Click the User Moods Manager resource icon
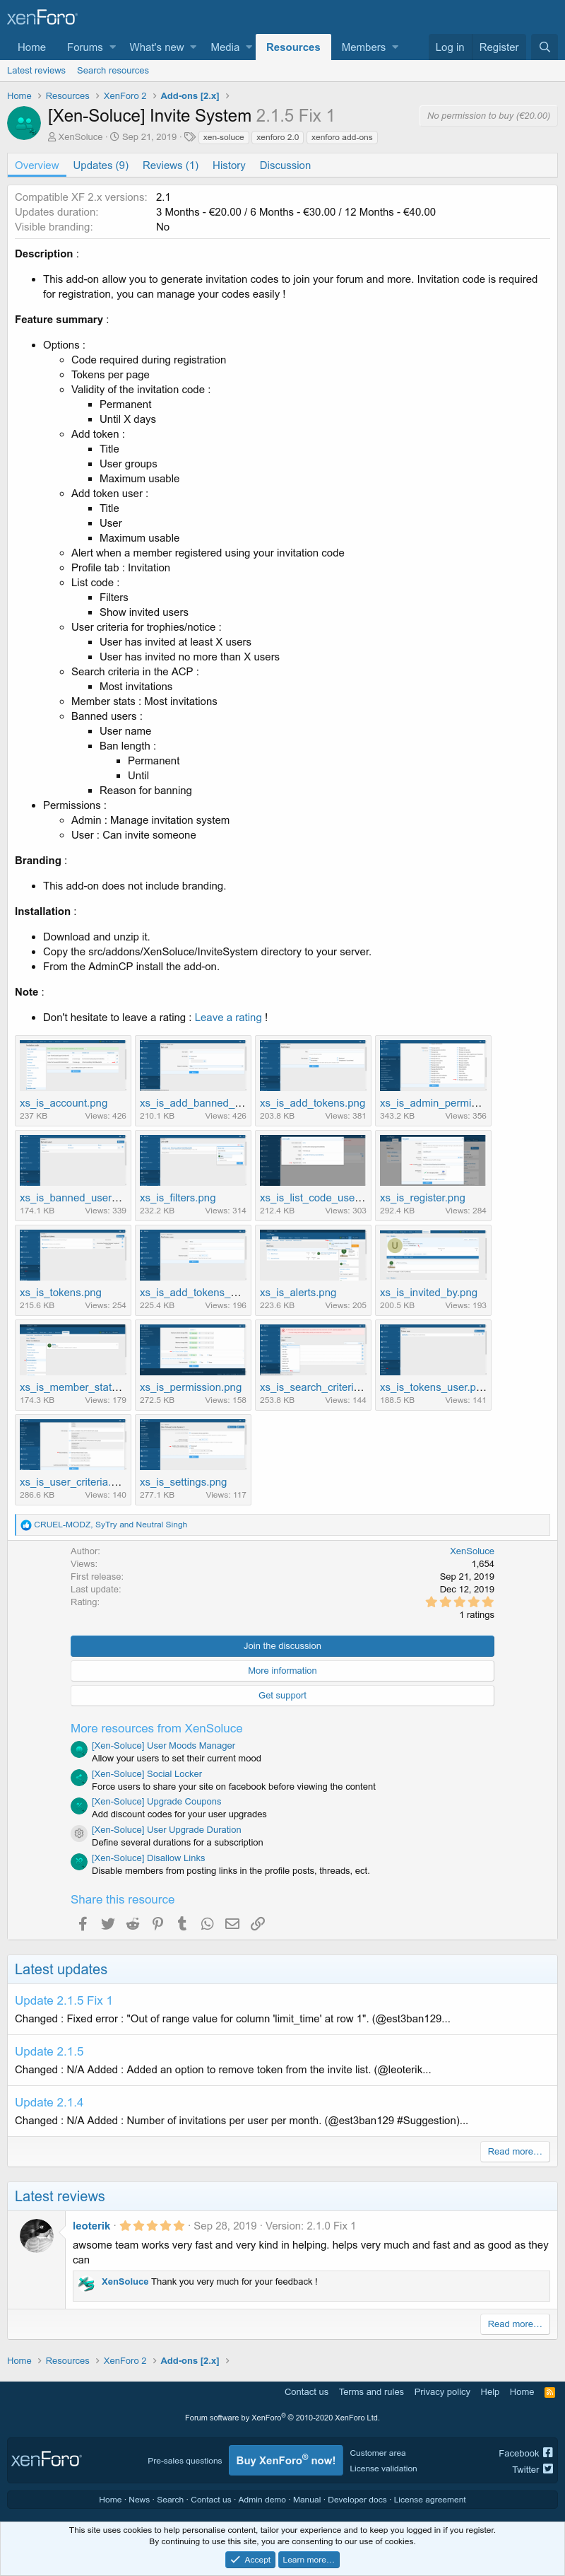 (x=79, y=1749)
